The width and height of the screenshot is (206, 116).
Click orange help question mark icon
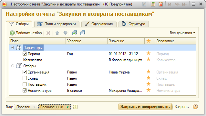tap(195, 107)
